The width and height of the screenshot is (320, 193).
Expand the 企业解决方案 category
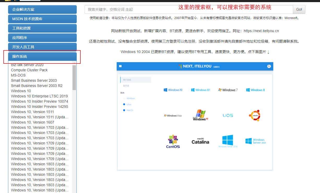42,9
